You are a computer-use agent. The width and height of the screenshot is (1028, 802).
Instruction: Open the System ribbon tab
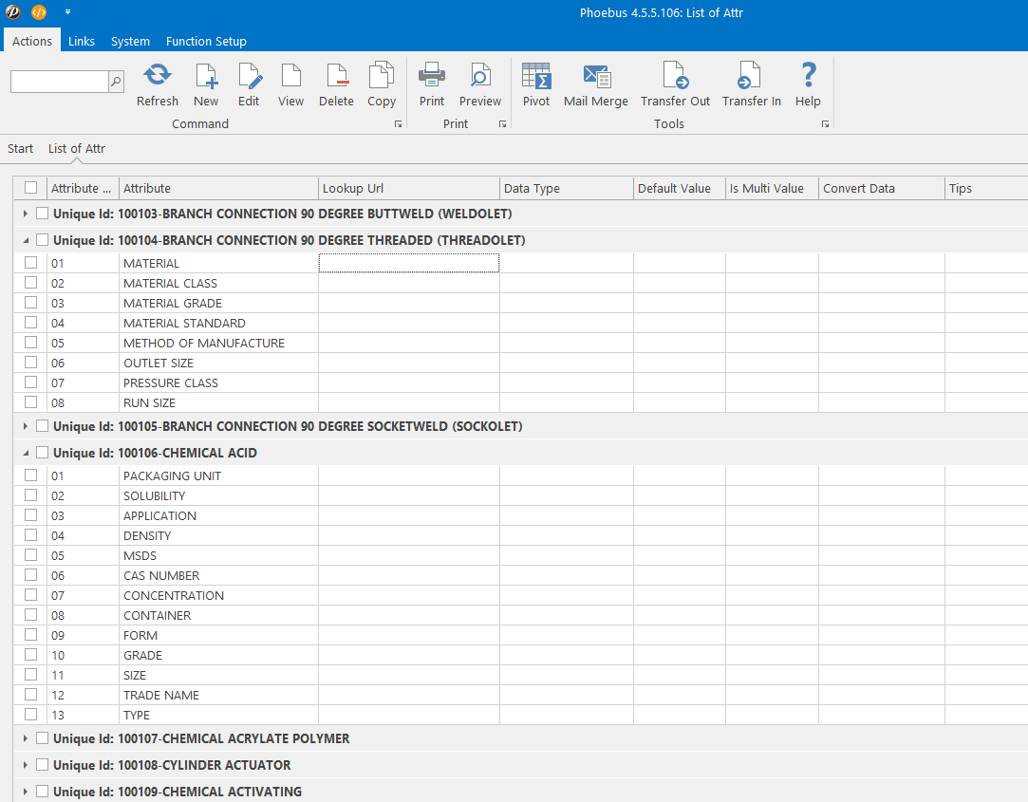point(130,41)
